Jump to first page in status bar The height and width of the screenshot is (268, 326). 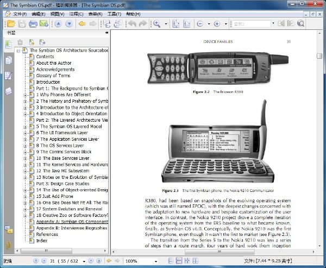[x=36, y=261]
